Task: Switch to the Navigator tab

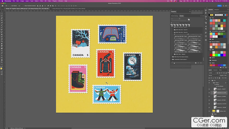Action: (217, 10)
